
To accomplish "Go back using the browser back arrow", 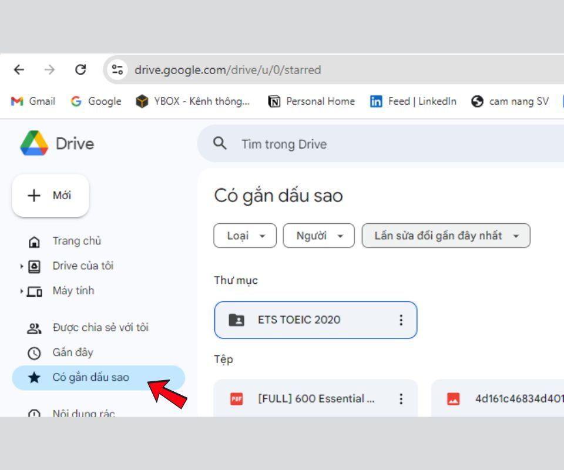I will pyautogui.click(x=19, y=70).
